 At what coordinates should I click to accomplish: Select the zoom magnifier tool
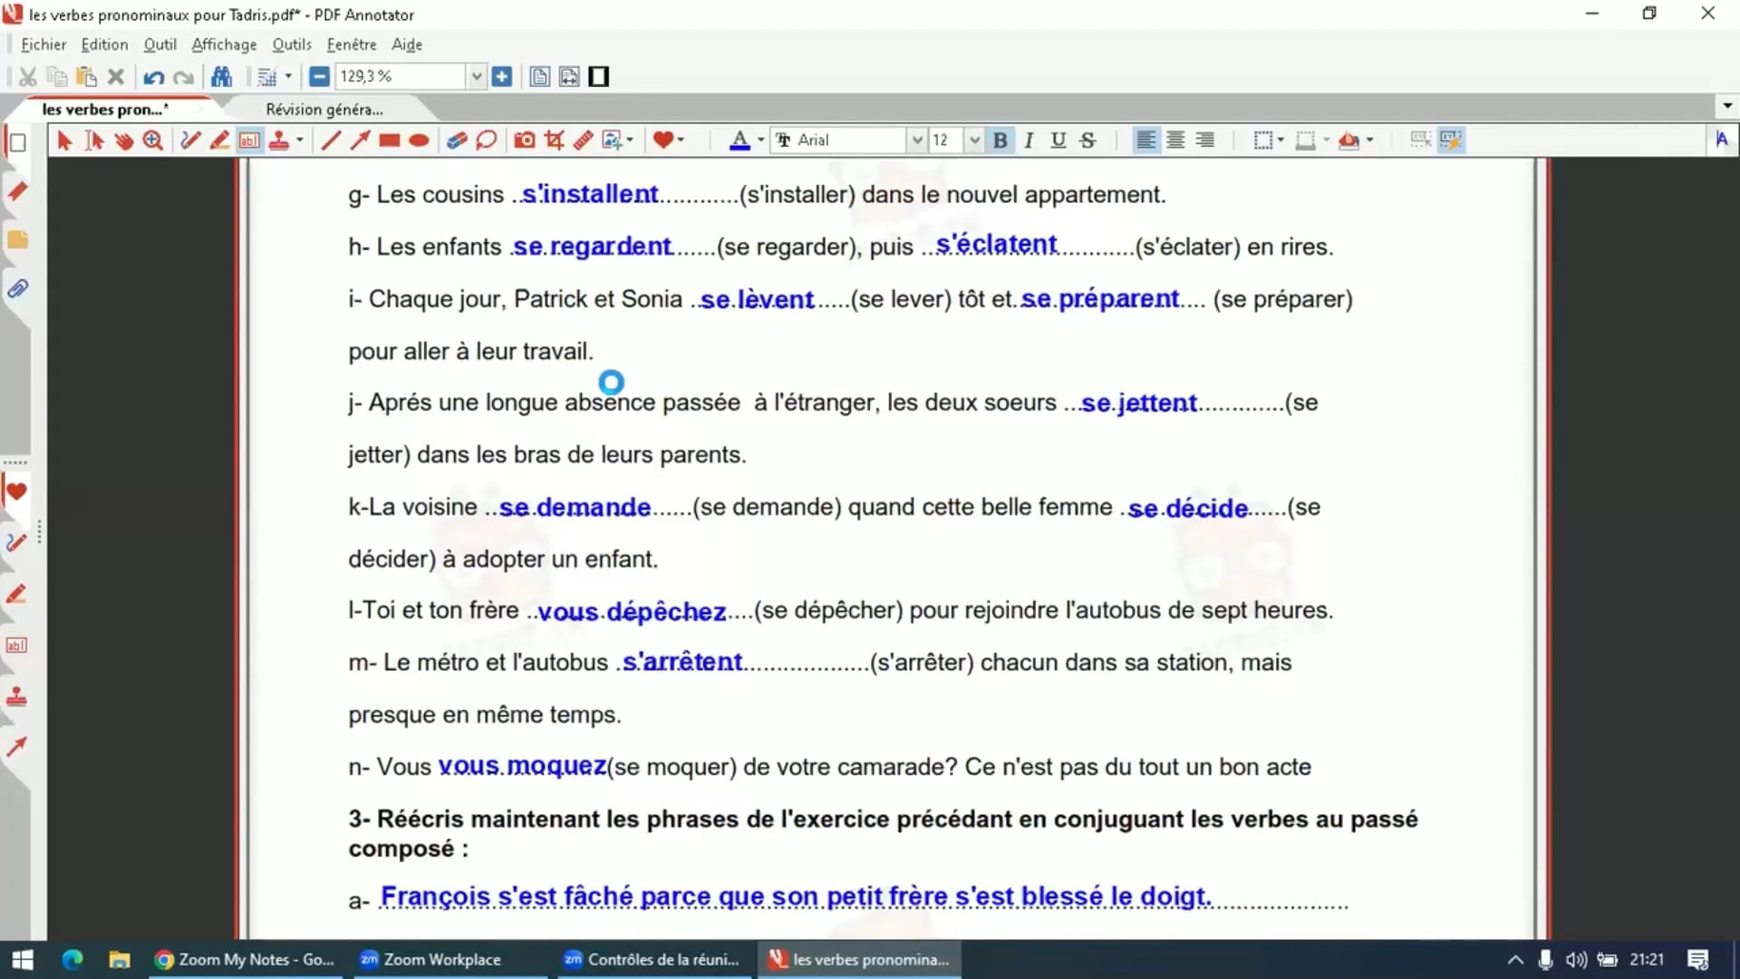153,140
